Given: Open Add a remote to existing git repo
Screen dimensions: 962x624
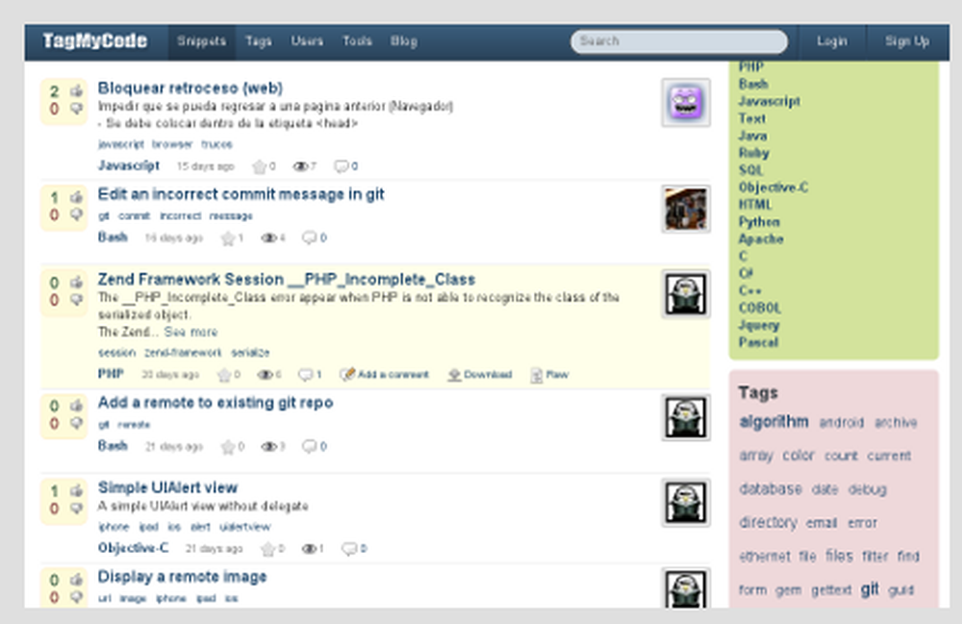Looking at the screenshot, I should click(215, 403).
